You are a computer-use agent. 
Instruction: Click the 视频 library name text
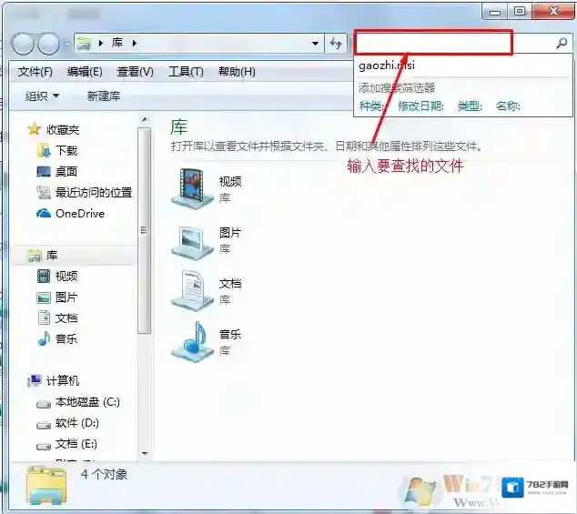pos(230,181)
